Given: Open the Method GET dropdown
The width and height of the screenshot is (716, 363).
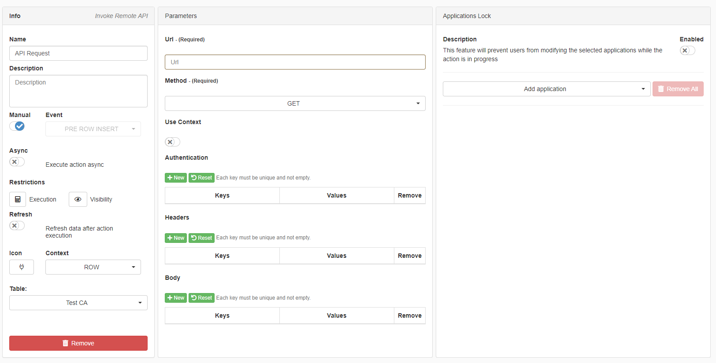Looking at the screenshot, I should (295, 103).
